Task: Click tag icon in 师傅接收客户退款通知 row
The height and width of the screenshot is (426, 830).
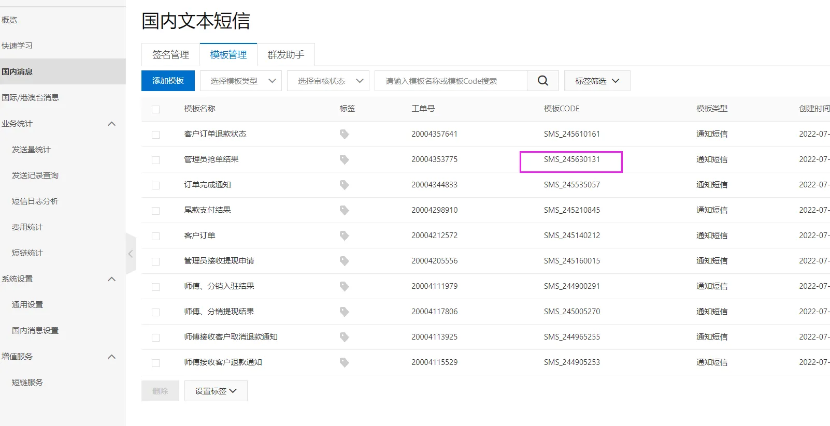Action: [x=344, y=362]
